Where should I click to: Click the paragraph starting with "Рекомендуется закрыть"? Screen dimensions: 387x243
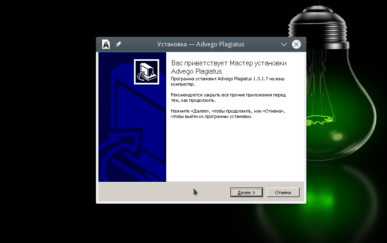[228, 98]
